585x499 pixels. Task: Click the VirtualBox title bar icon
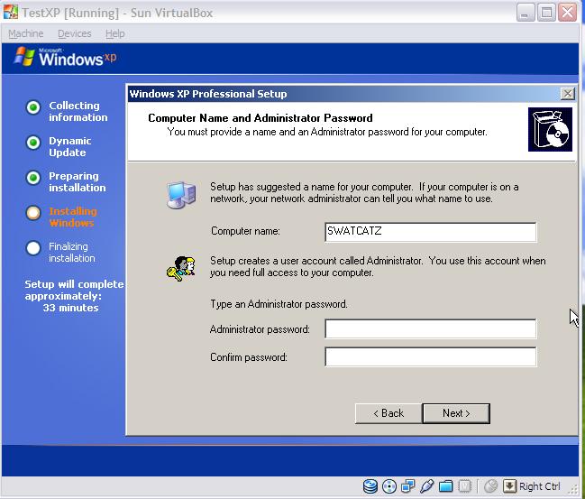(x=11, y=12)
